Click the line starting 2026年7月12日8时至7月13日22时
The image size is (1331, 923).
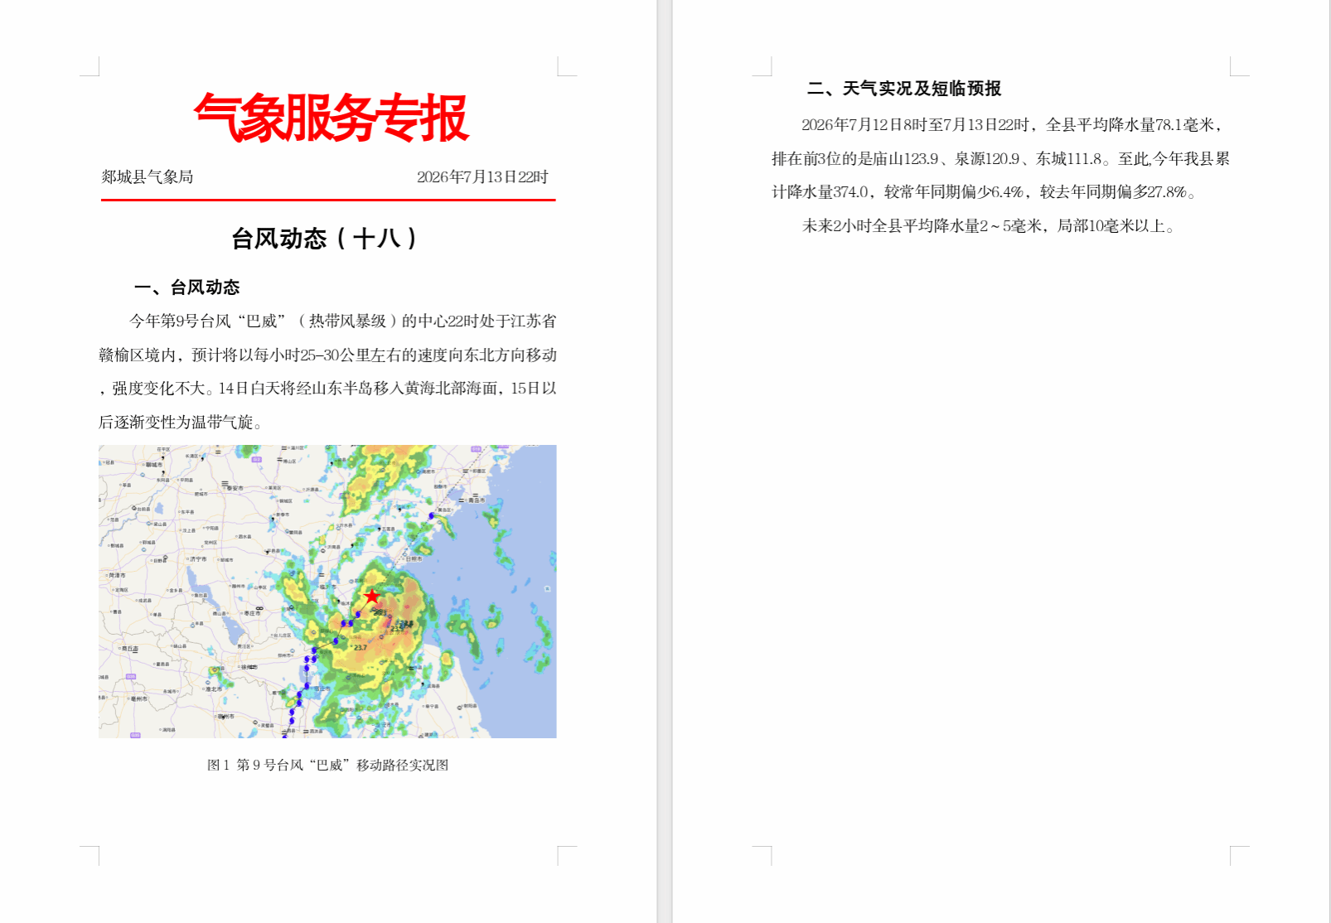1012,124
